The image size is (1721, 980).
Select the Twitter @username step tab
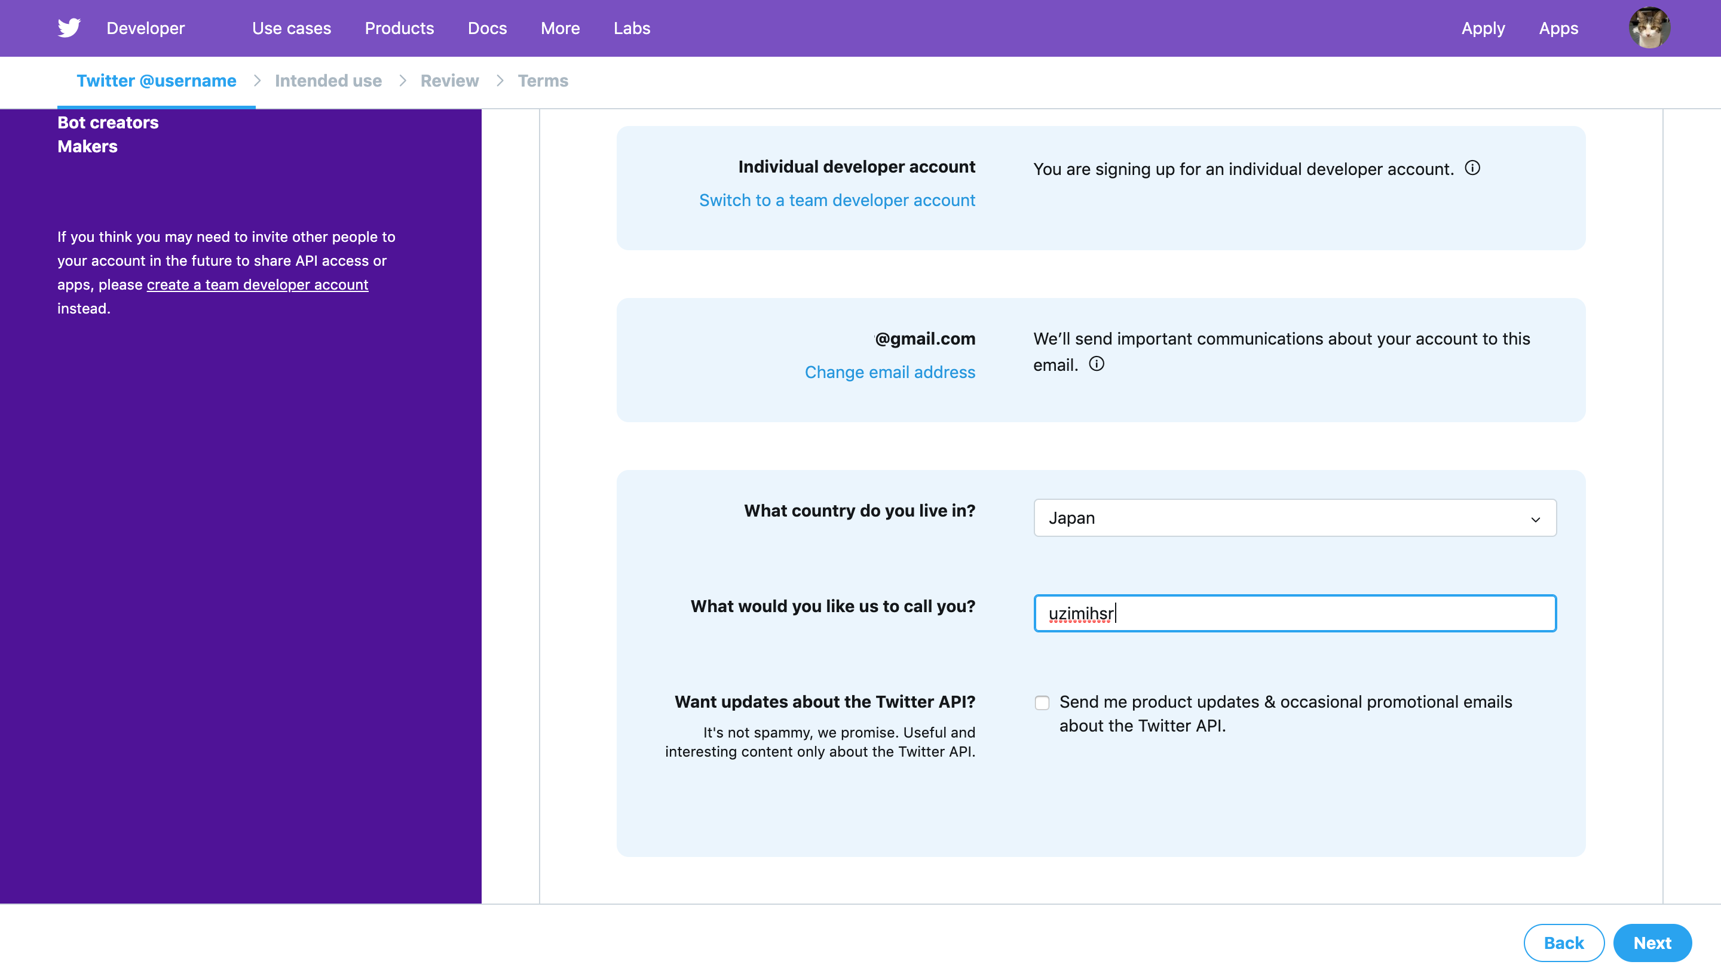156,81
